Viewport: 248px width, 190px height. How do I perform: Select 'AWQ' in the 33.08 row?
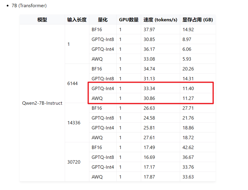tap(97, 59)
